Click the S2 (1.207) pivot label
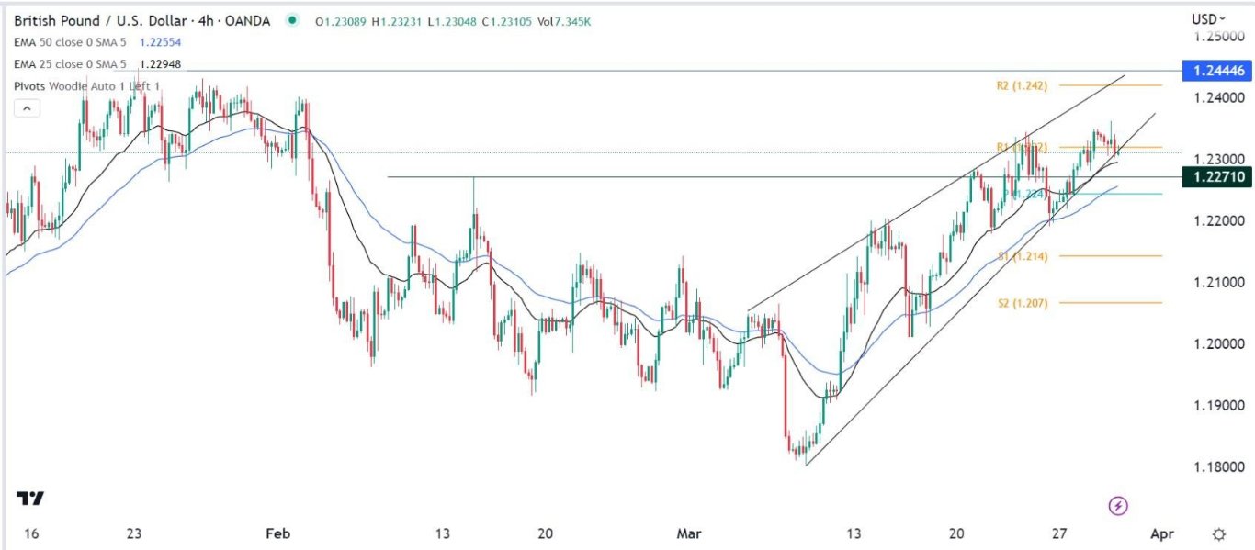1255x550 pixels. (x=1022, y=303)
